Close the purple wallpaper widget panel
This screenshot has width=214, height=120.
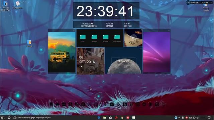(x=169, y=30)
